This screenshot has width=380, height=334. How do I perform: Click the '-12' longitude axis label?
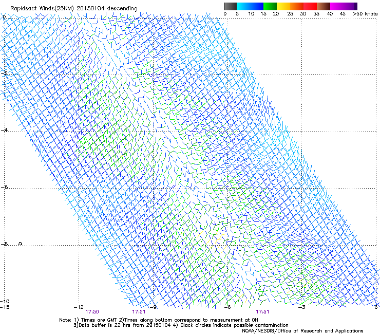tap(79, 307)
